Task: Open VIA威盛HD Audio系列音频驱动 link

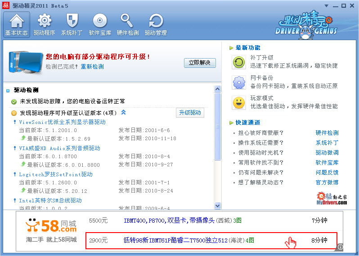Action: [59, 148]
